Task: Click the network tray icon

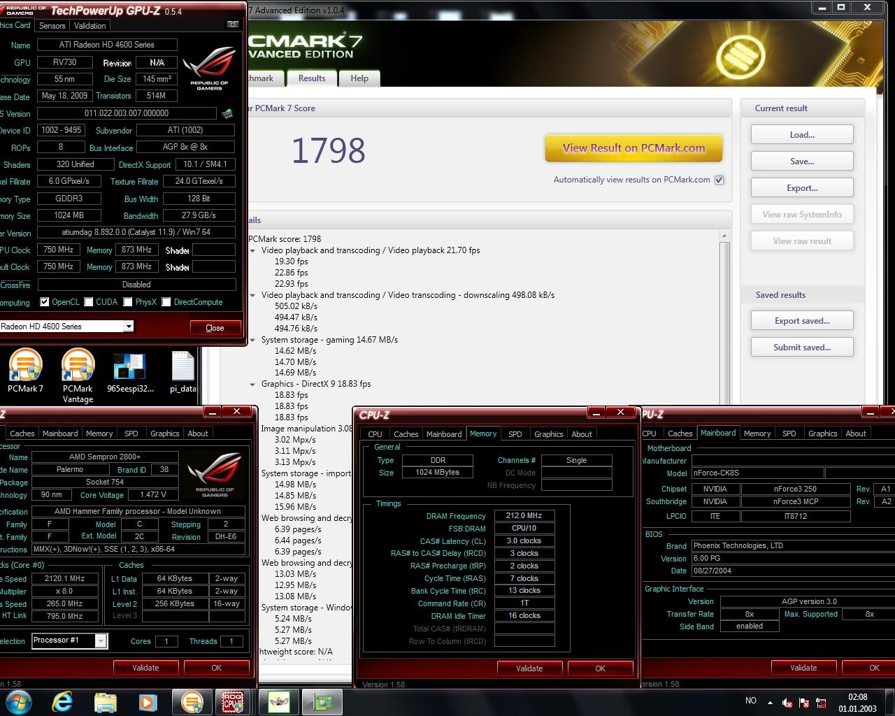Action: 822,703
